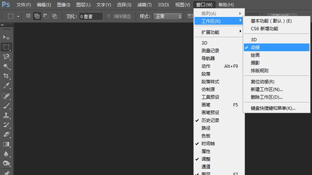Click the 羽化 feather value field

click(x=91, y=16)
